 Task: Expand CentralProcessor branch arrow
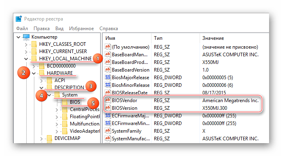pos(57,110)
